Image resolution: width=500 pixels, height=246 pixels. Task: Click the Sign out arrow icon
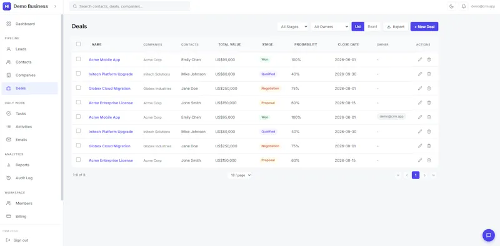tap(8, 240)
